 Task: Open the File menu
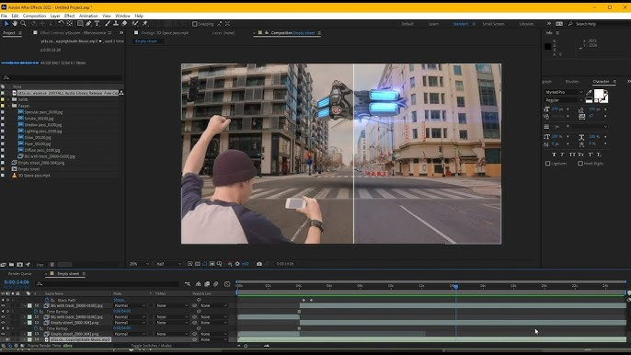pyautogui.click(x=4, y=16)
